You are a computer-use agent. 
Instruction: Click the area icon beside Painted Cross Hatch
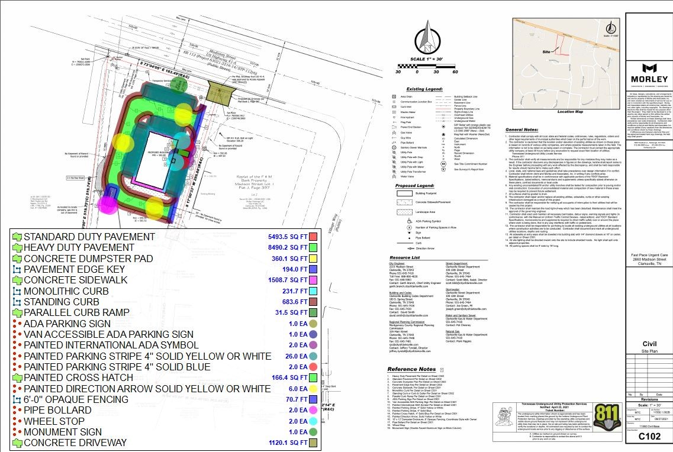[17, 377]
